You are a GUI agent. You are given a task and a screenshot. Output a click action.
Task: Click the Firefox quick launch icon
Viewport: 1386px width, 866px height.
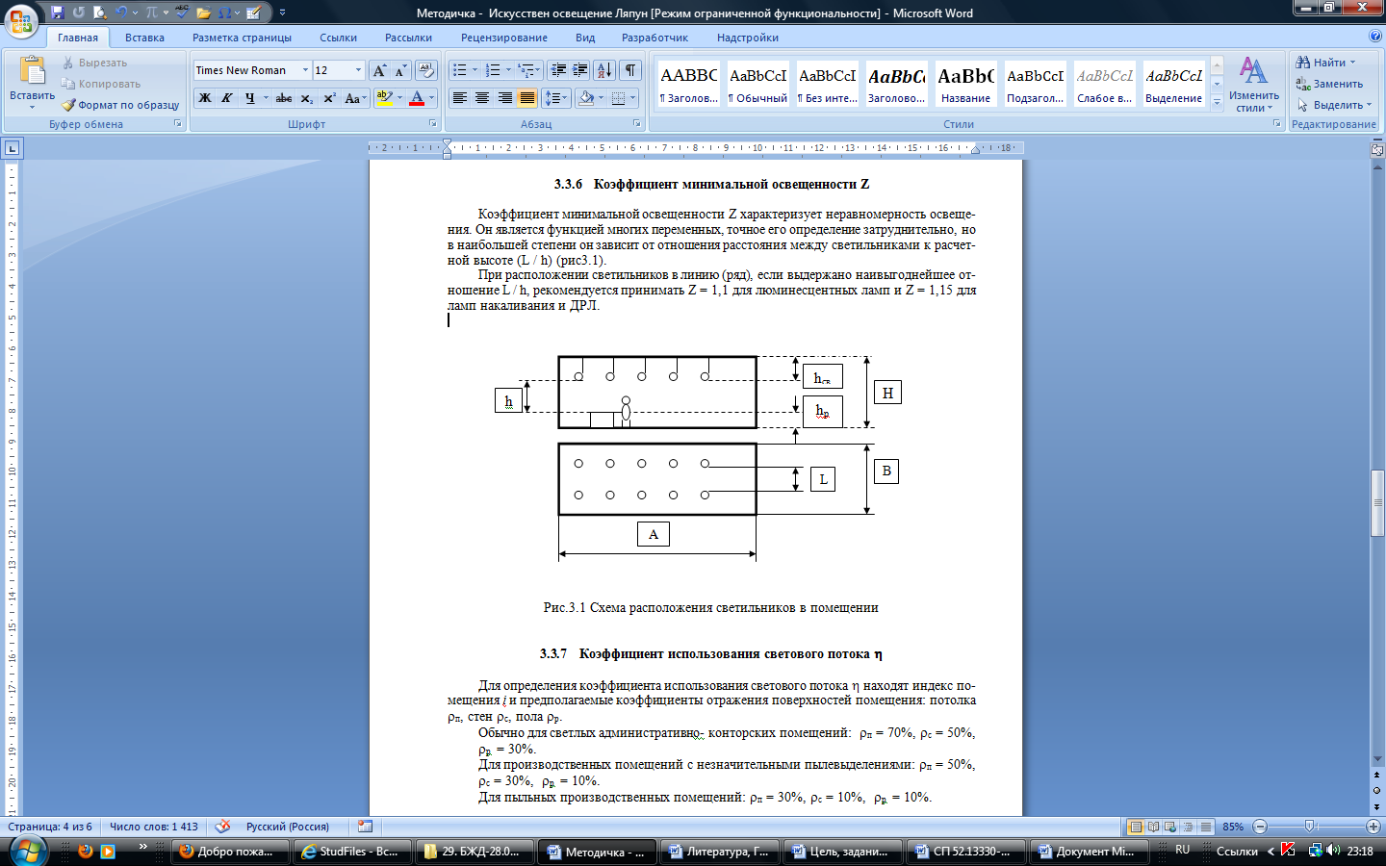pyautogui.click(x=86, y=851)
